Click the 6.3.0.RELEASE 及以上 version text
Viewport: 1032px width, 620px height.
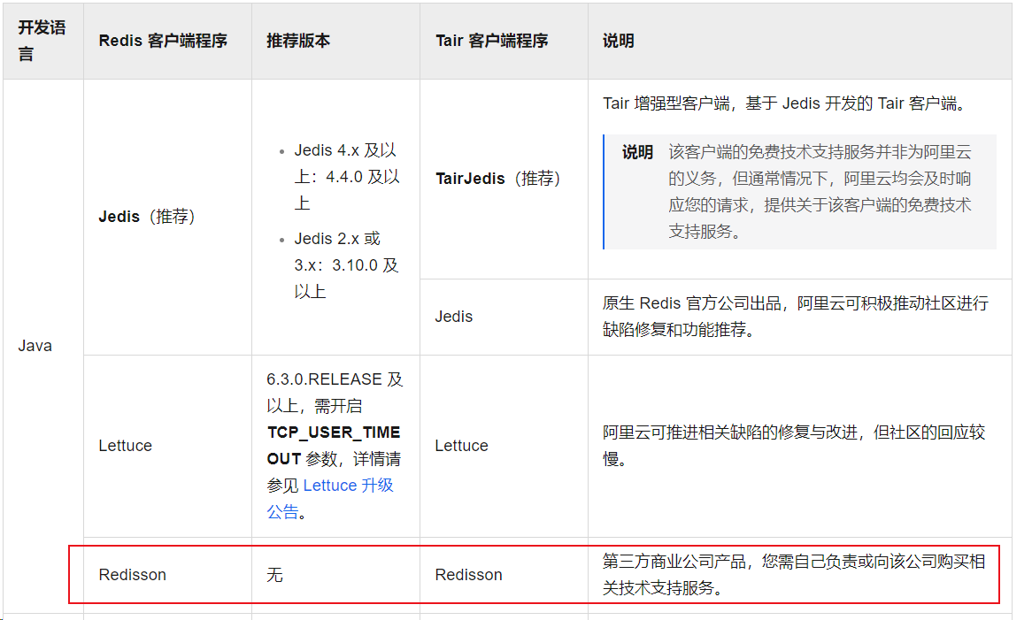335,393
